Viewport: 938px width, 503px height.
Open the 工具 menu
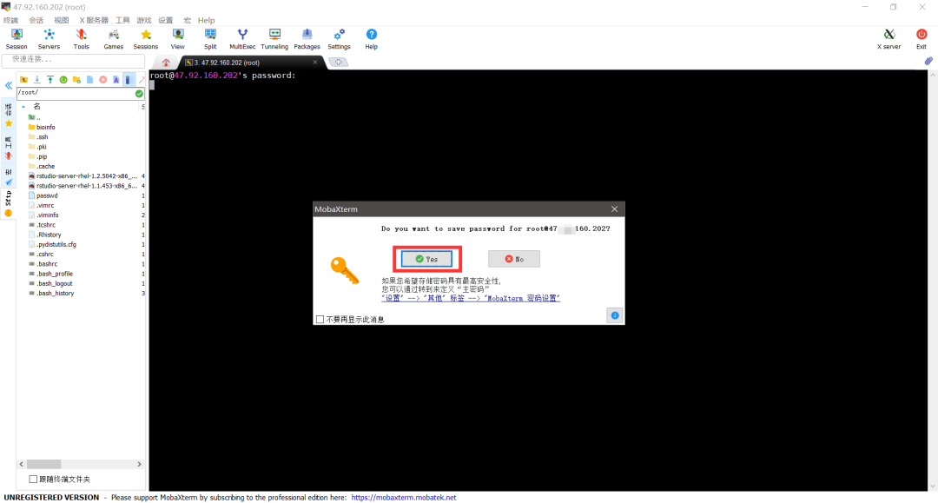click(x=121, y=20)
